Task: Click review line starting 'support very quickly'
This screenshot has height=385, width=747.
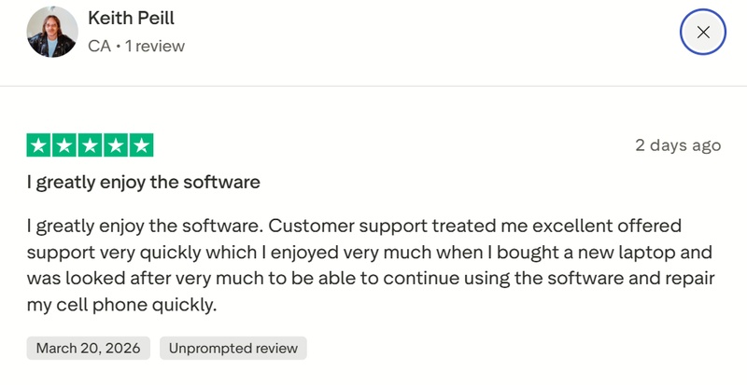Action: pos(369,253)
